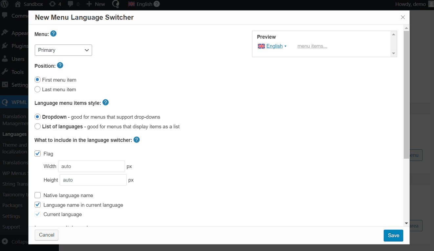Click inside the flag Width input field
Viewport: 434px width, 251px height.
pyautogui.click(x=91, y=166)
